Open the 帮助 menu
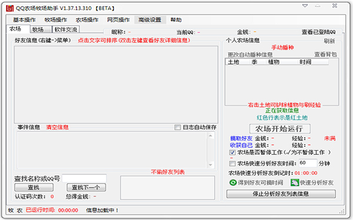Viewport: 353px width, 220px height. coord(176,20)
